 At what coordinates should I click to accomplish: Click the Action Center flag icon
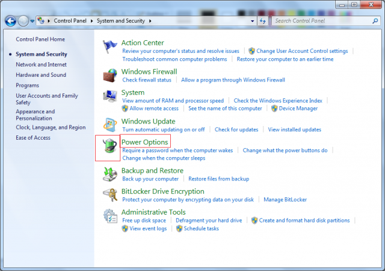click(109, 47)
